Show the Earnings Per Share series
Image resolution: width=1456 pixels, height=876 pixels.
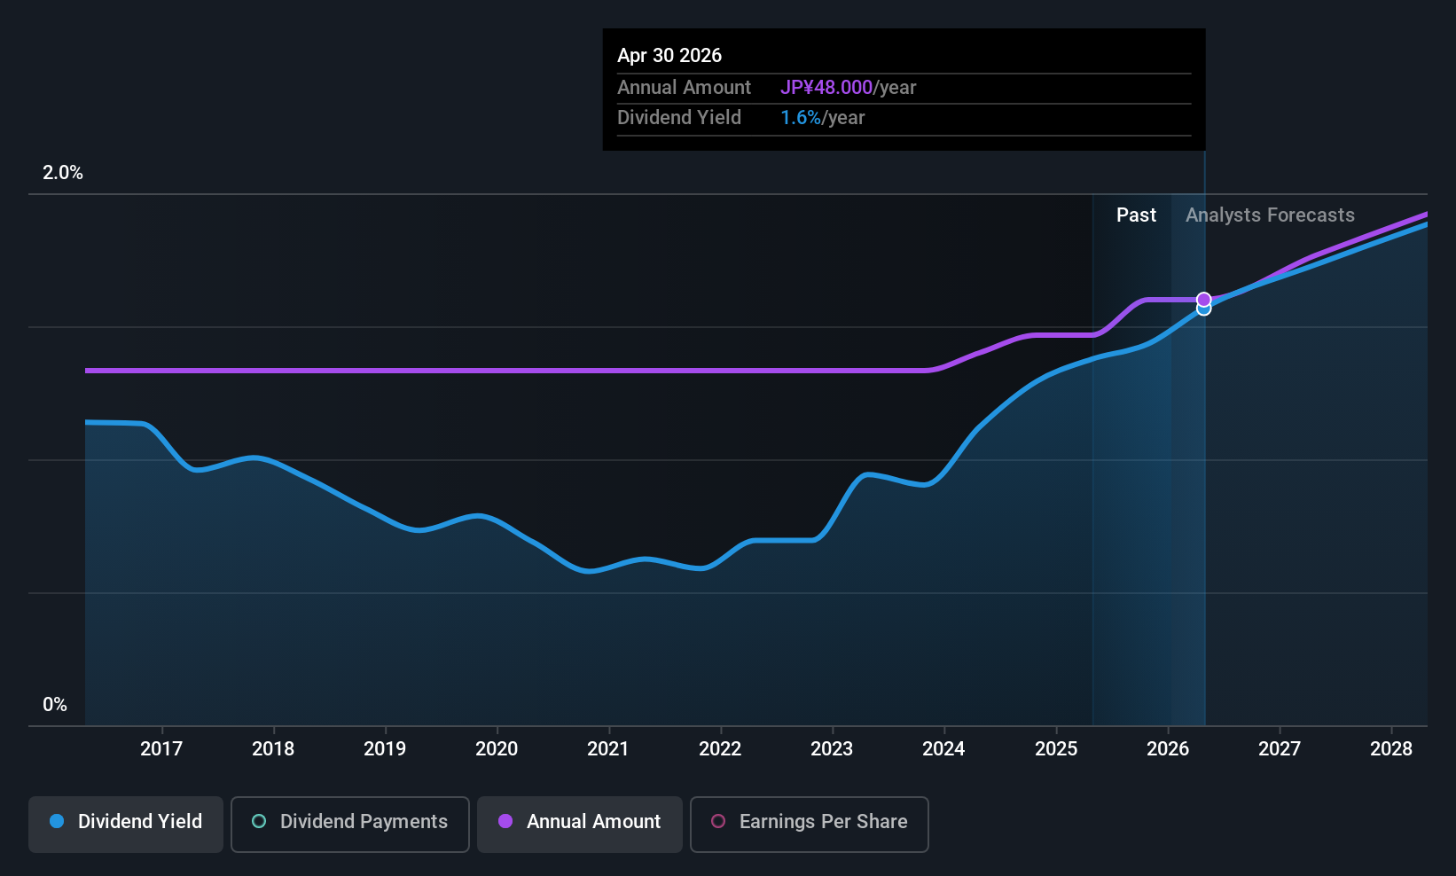810,824
